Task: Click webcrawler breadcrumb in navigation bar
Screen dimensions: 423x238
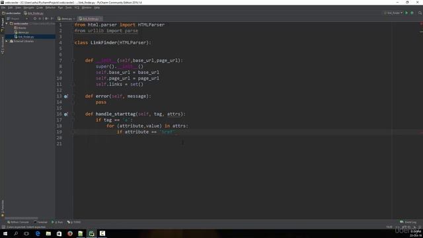Action: (x=12, y=13)
